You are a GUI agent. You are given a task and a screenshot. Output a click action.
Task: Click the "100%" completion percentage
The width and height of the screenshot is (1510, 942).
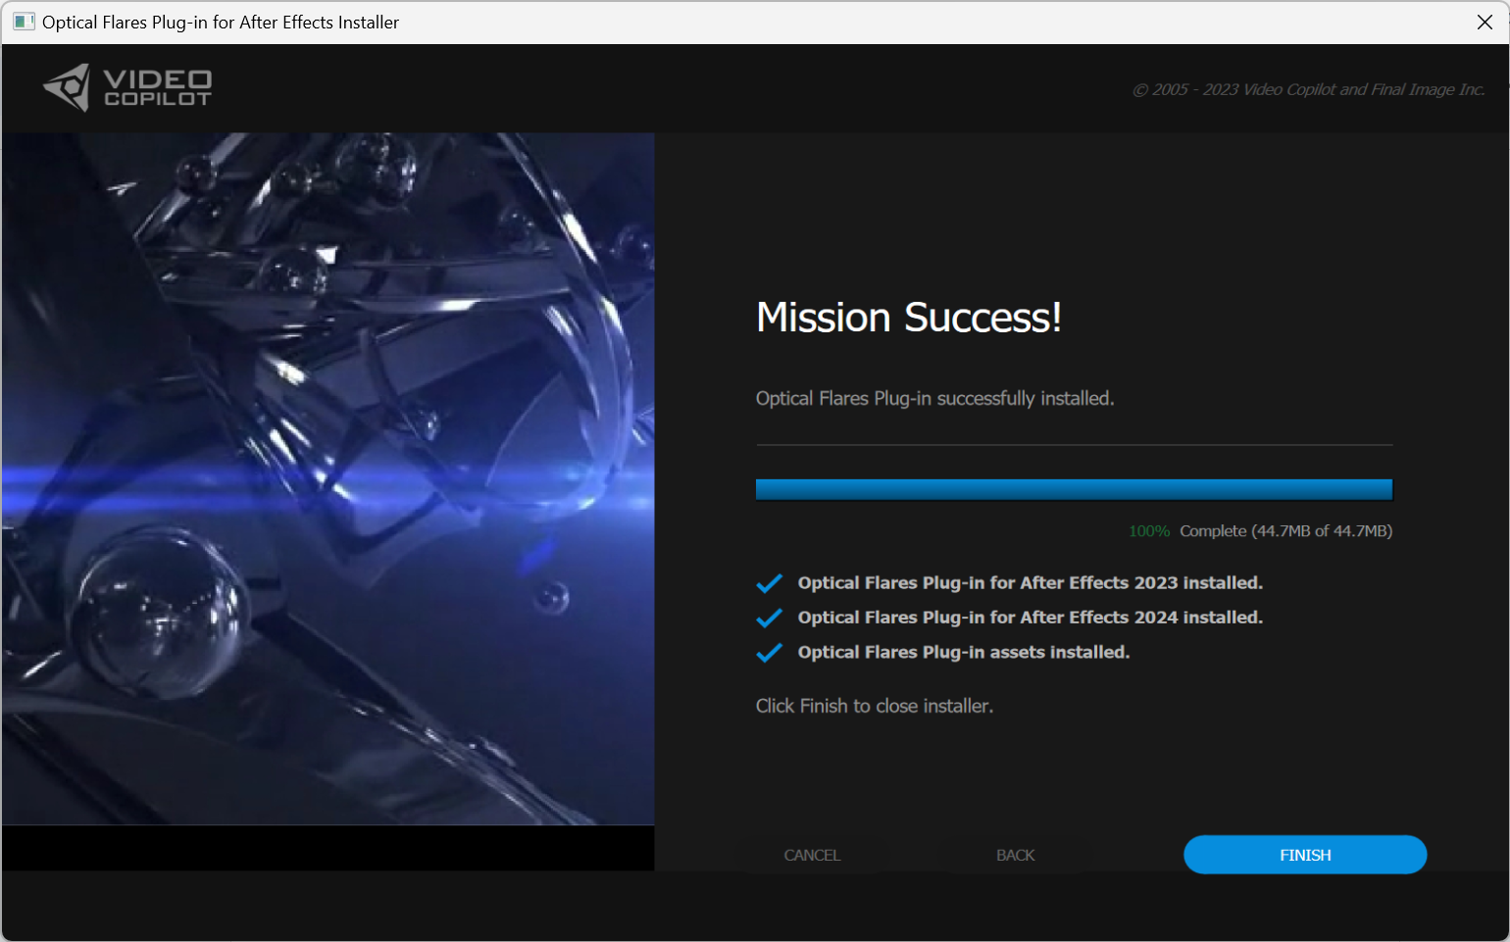1149,530
